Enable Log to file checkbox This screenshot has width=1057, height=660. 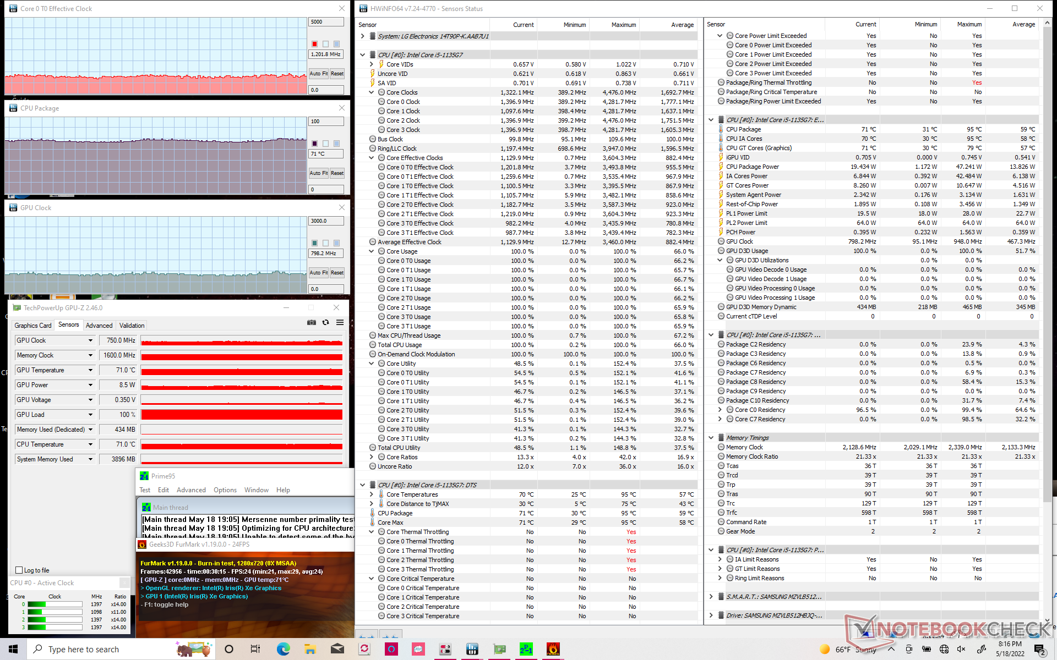point(20,570)
